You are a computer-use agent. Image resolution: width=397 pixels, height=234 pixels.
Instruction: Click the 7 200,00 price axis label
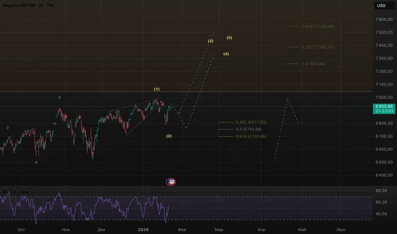pyautogui.click(x=384, y=71)
